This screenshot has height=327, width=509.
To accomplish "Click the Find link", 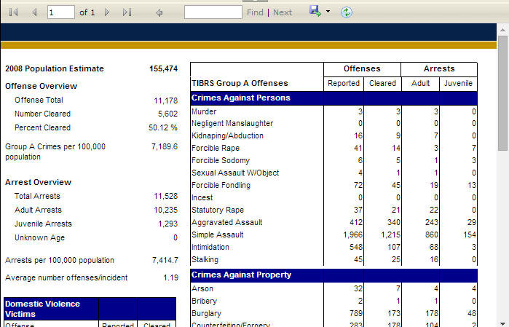I will [x=255, y=12].
